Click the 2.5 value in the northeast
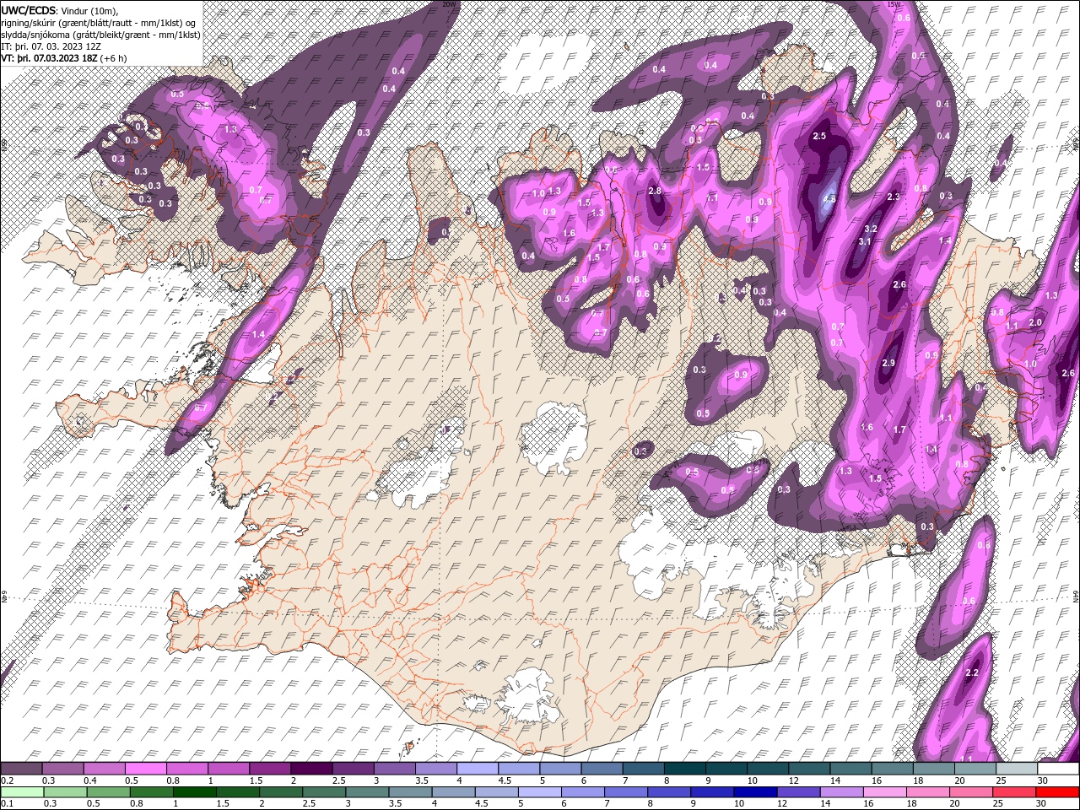 (819, 136)
